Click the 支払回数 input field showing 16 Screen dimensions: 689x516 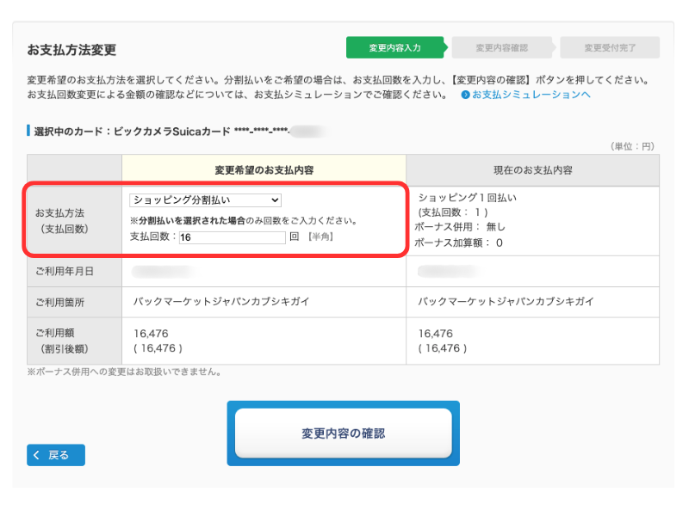click(x=232, y=236)
